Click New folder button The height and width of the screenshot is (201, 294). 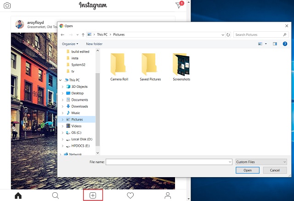point(94,44)
